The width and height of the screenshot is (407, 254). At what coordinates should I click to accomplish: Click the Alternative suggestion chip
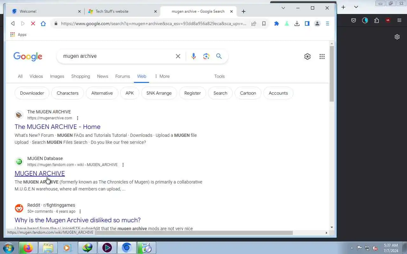[x=102, y=93]
